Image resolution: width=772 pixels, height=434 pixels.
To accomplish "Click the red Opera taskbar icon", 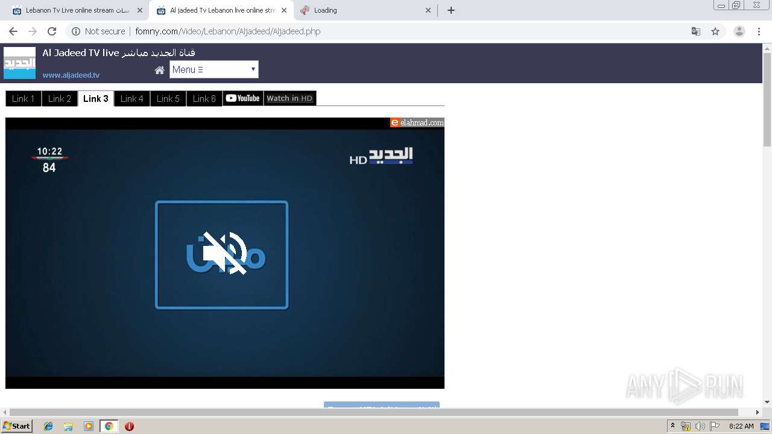I will point(129,426).
